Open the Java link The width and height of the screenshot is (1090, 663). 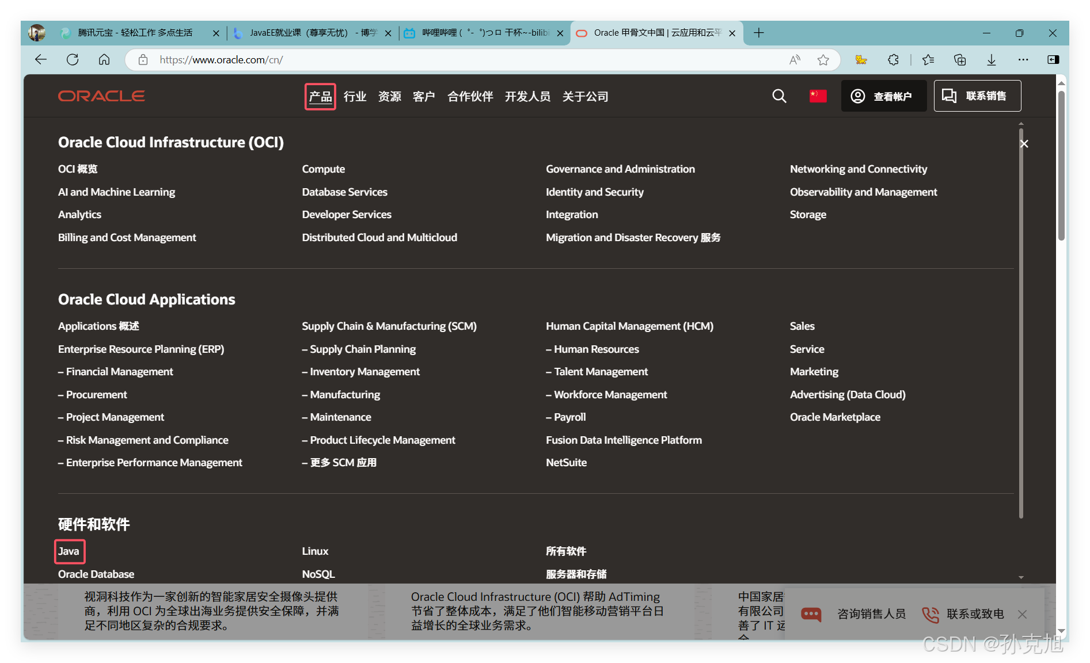69,551
